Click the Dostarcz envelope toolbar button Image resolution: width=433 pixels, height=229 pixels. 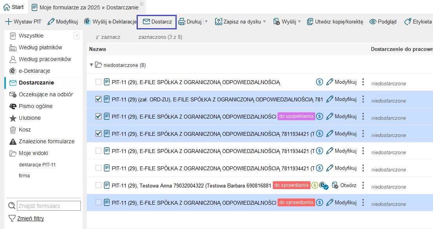pyautogui.click(x=157, y=22)
